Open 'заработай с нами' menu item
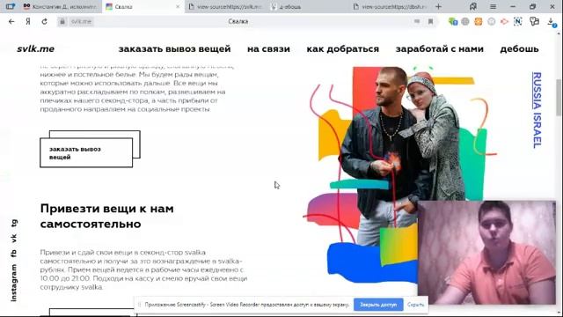 440,49
